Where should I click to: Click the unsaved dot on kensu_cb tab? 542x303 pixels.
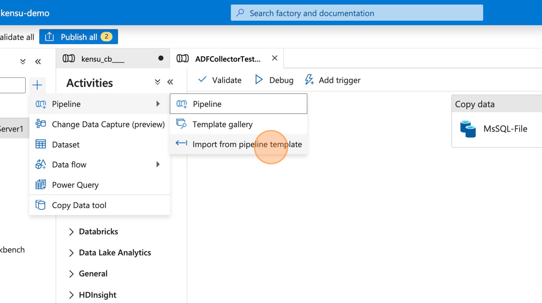click(x=161, y=58)
